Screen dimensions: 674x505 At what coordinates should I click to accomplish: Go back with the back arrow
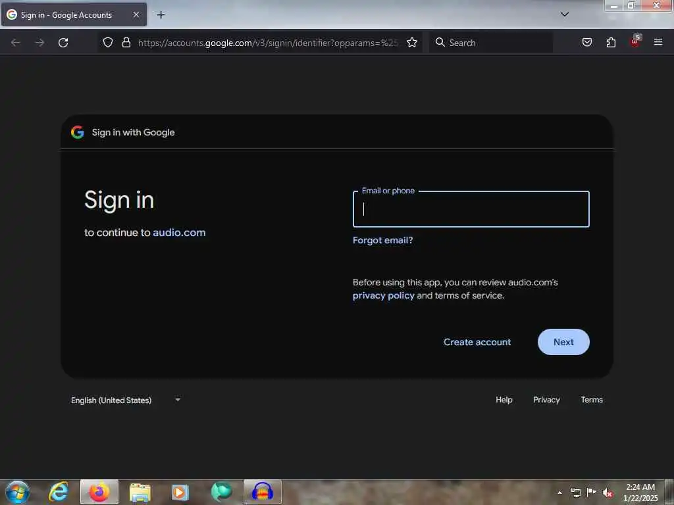(16, 43)
